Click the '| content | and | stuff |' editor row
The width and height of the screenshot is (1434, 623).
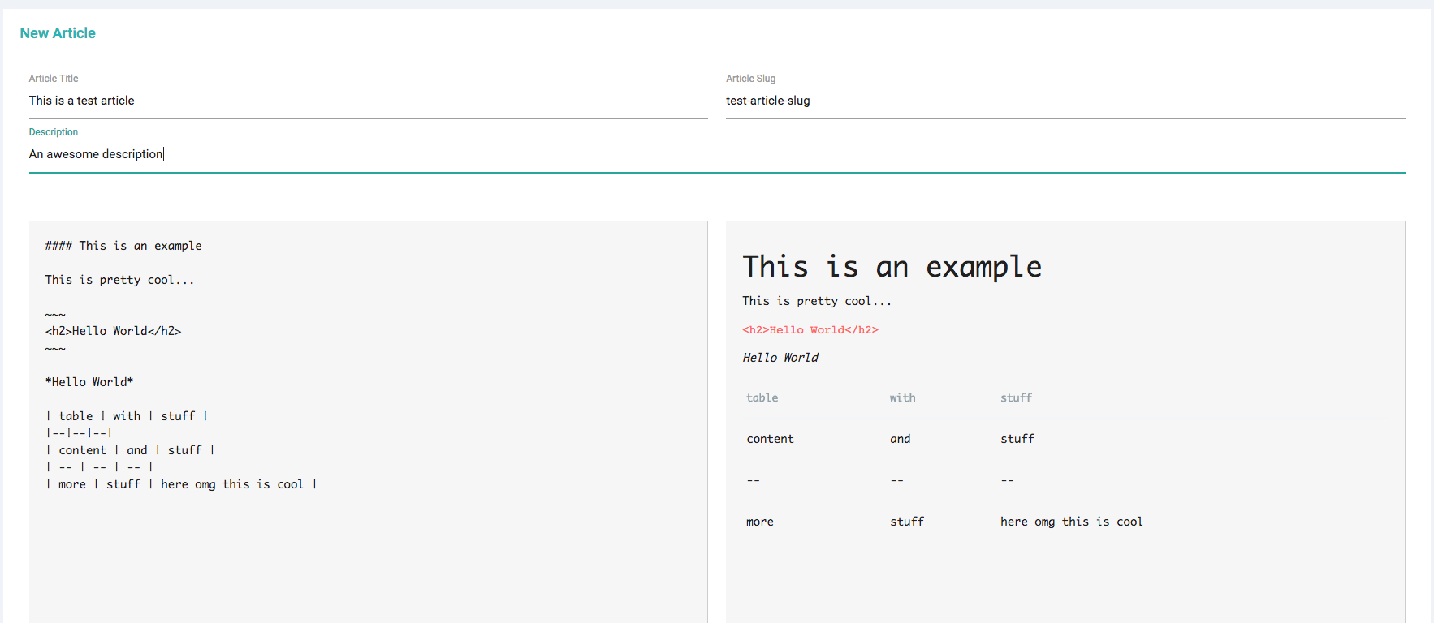coord(130,450)
